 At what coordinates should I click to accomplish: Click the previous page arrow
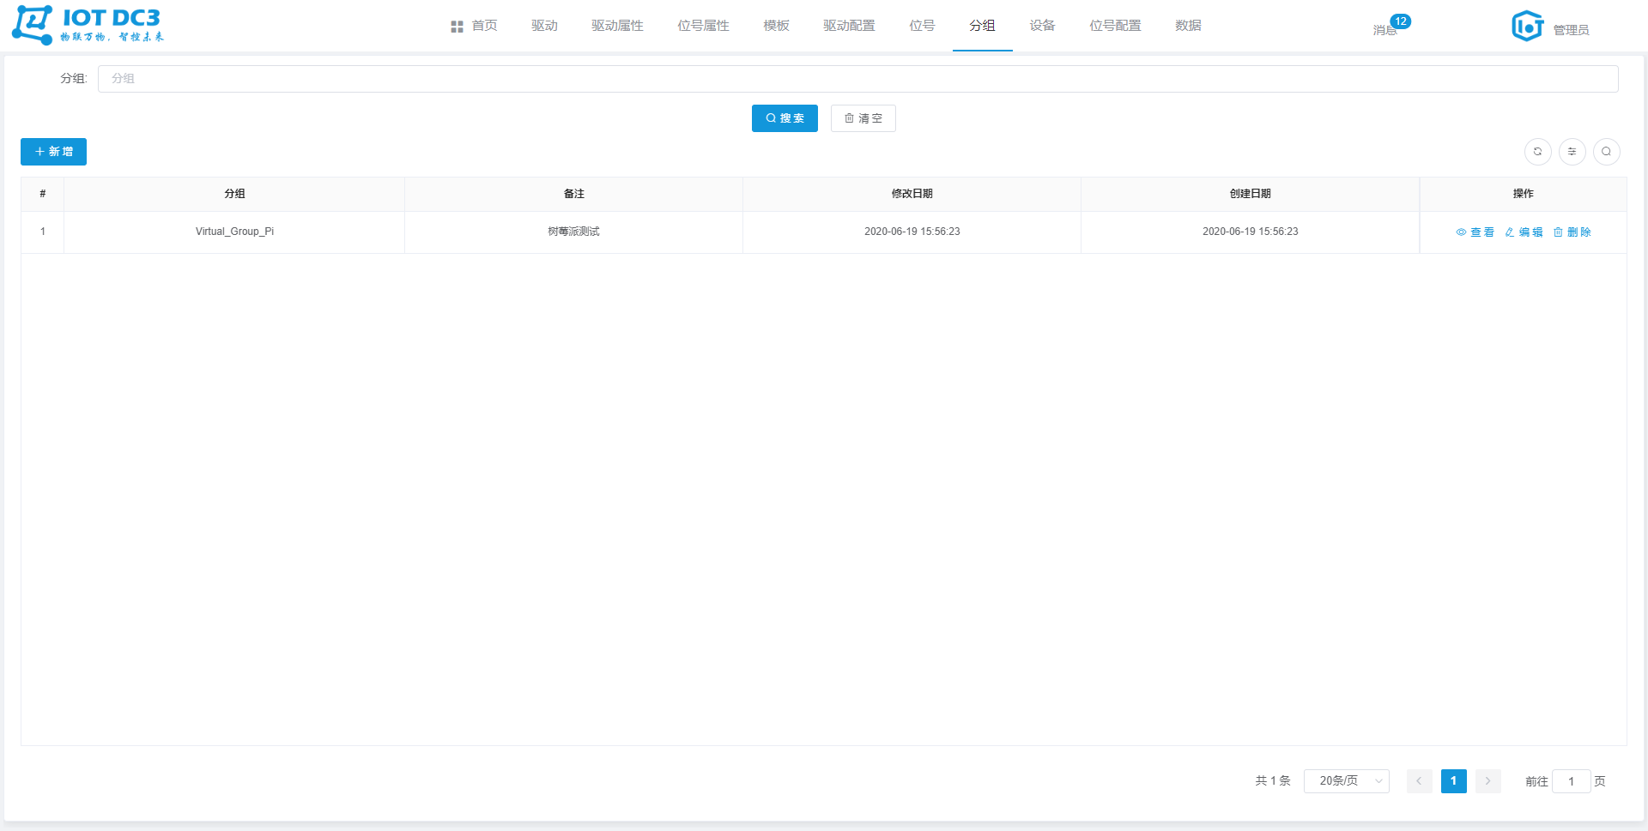pyautogui.click(x=1419, y=781)
